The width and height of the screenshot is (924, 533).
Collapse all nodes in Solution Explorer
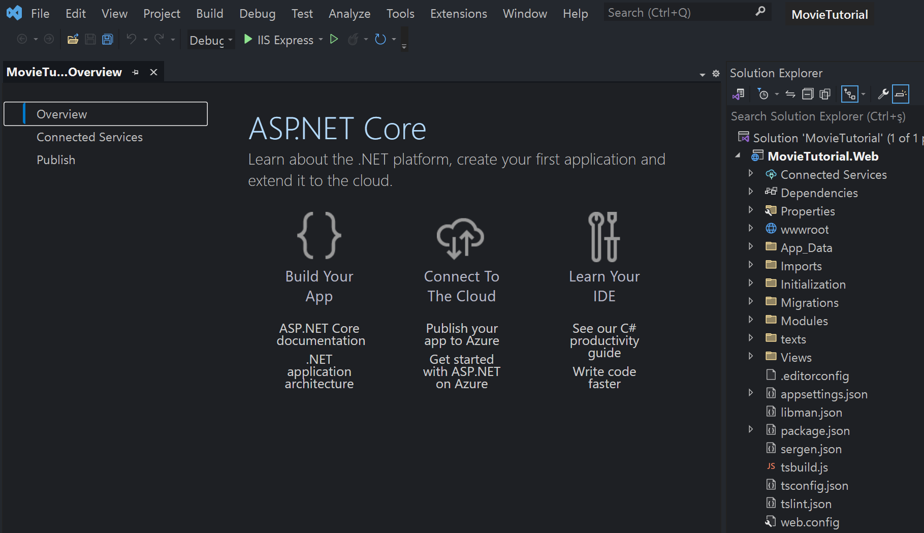[x=808, y=93]
